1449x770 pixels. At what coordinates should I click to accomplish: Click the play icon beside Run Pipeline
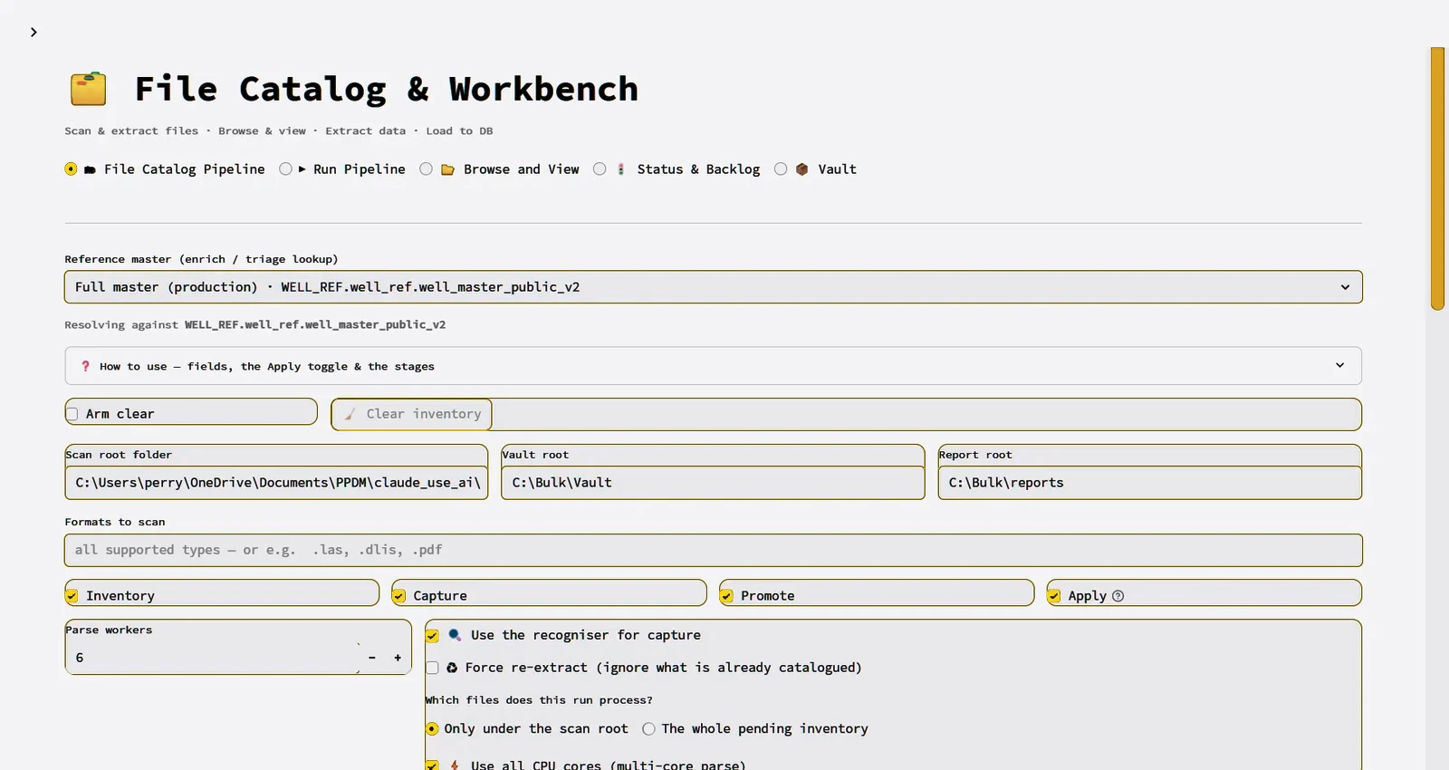pos(302,169)
